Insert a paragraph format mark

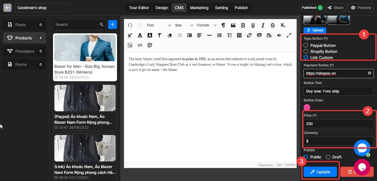[223, 25]
